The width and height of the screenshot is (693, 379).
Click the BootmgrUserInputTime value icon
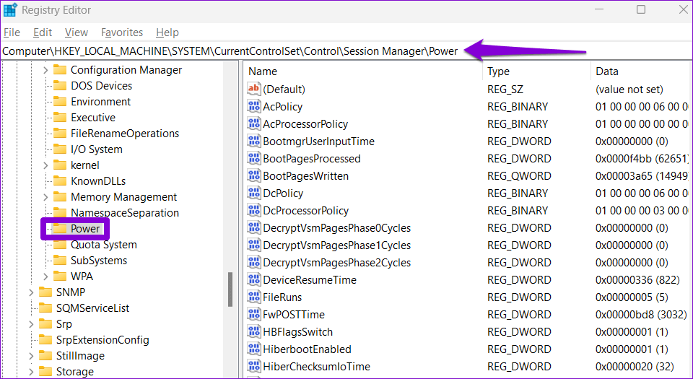(253, 141)
